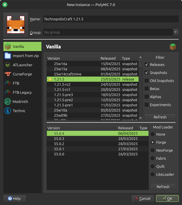Screen dimensions: 182x205
Task: Select the LiteLoader mod loader option
Action: click(153, 174)
